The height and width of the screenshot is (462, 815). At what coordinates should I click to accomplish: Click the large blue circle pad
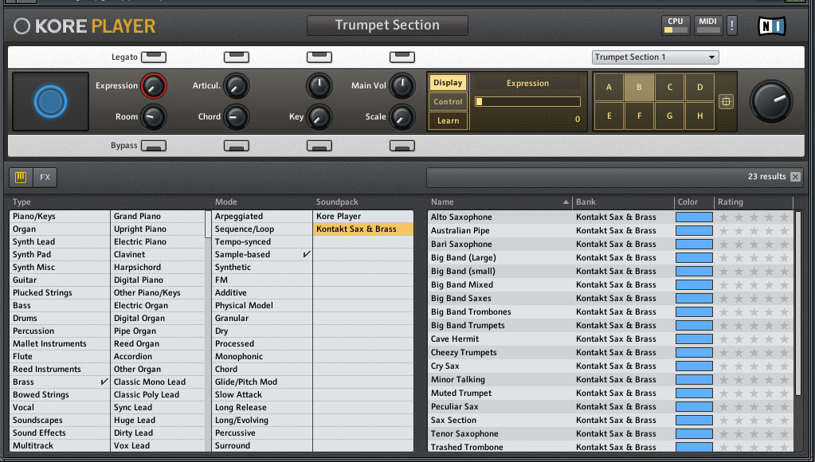(x=50, y=101)
